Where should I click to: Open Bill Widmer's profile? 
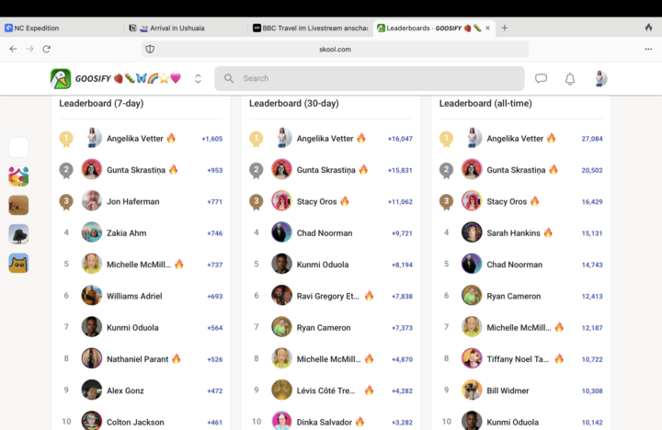click(x=508, y=390)
